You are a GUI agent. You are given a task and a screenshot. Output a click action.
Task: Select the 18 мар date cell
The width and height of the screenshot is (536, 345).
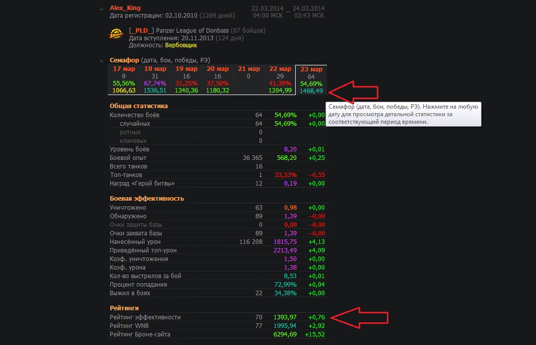(x=155, y=79)
